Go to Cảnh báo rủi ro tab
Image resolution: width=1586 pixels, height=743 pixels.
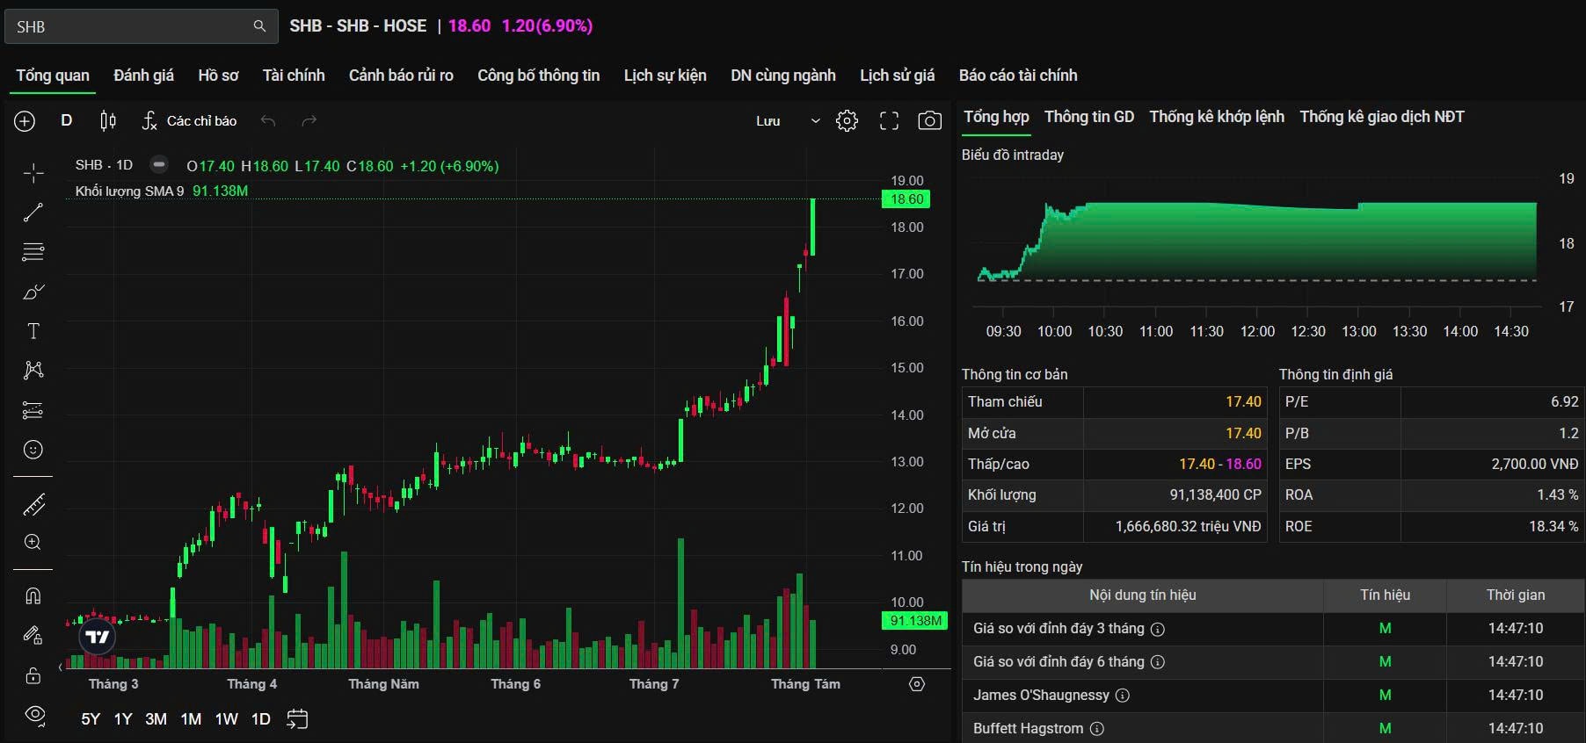tap(401, 76)
